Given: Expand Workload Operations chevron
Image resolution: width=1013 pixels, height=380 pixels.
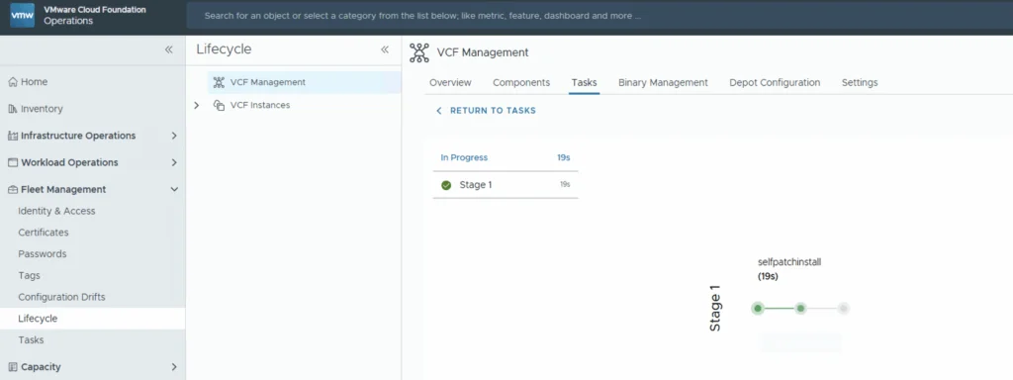Looking at the screenshot, I should click(174, 163).
